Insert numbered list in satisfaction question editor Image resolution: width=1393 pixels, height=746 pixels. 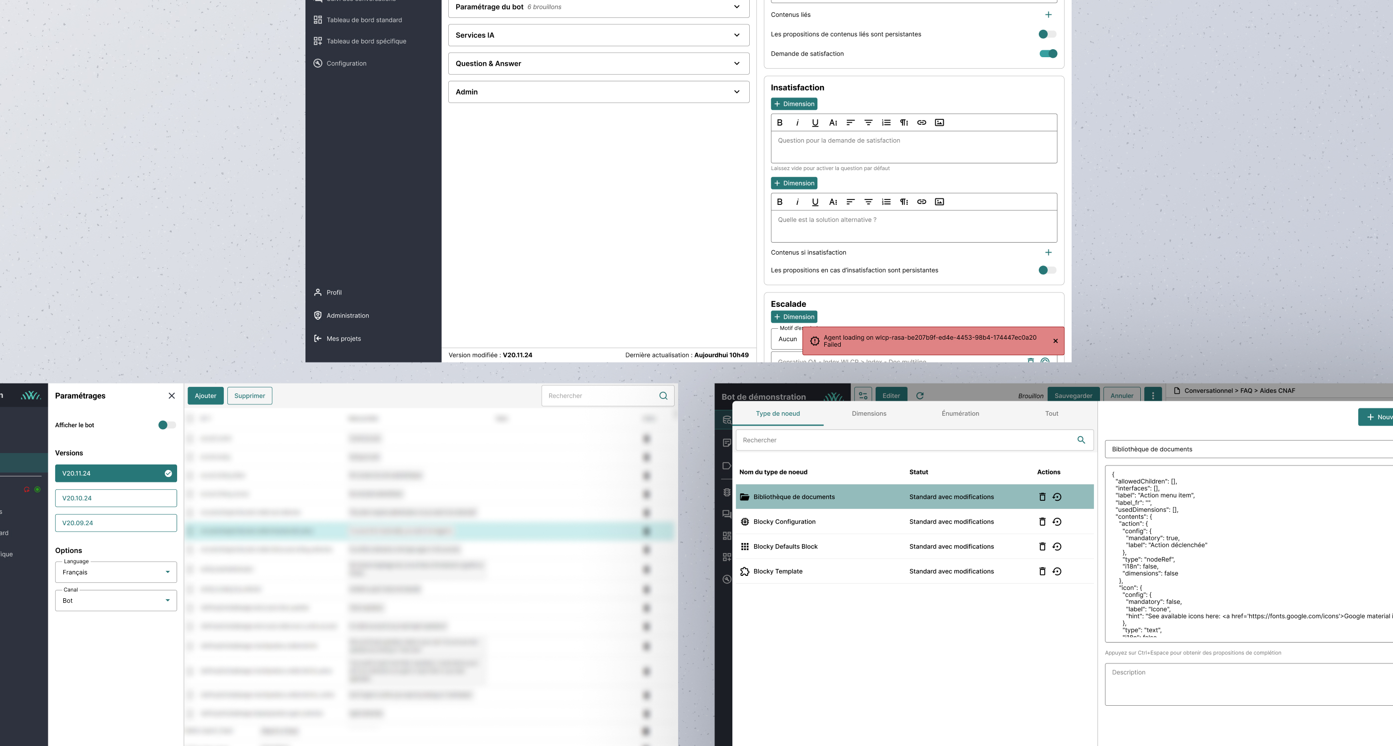coord(886,123)
